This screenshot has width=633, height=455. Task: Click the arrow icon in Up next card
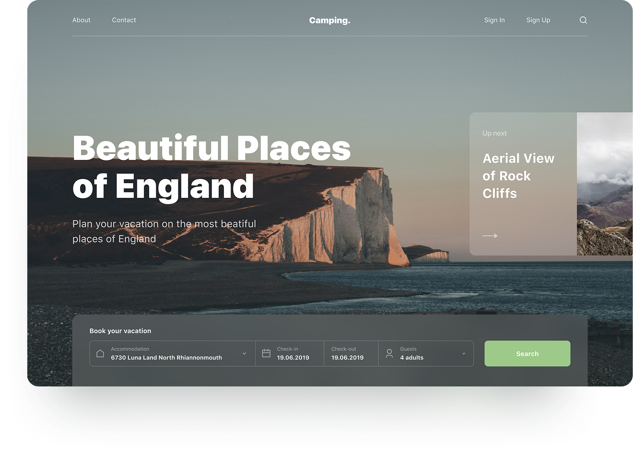click(490, 236)
